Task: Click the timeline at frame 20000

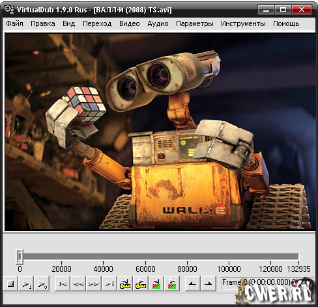Action: point(61,257)
